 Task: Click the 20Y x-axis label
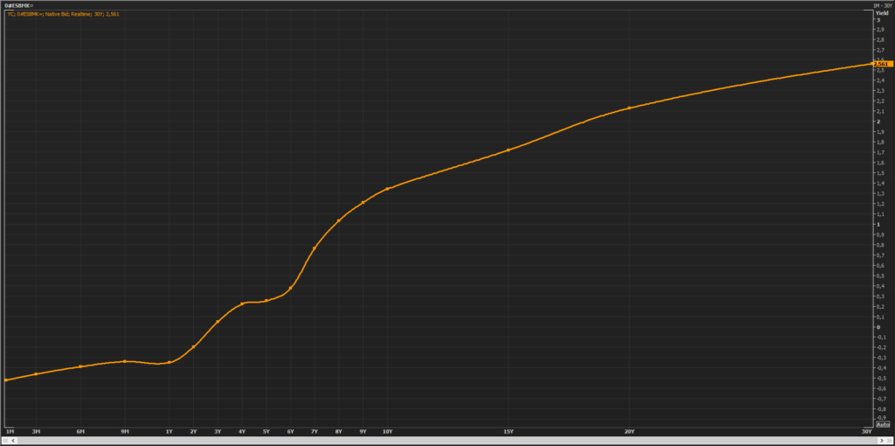pyautogui.click(x=629, y=431)
